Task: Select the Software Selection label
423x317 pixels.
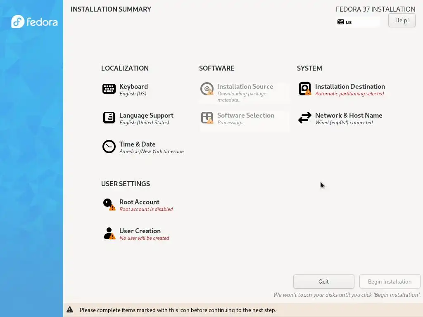Action: pyautogui.click(x=246, y=116)
